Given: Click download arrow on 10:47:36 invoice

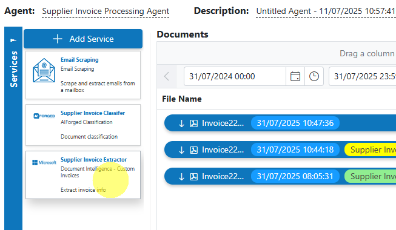Looking at the screenshot, I should coord(181,123).
